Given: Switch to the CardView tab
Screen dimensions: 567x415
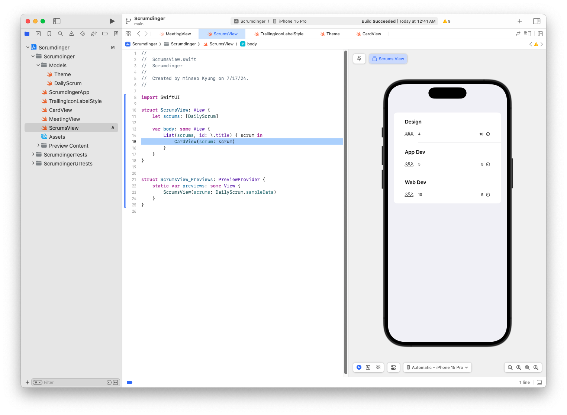Looking at the screenshot, I should tap(368, 34).
